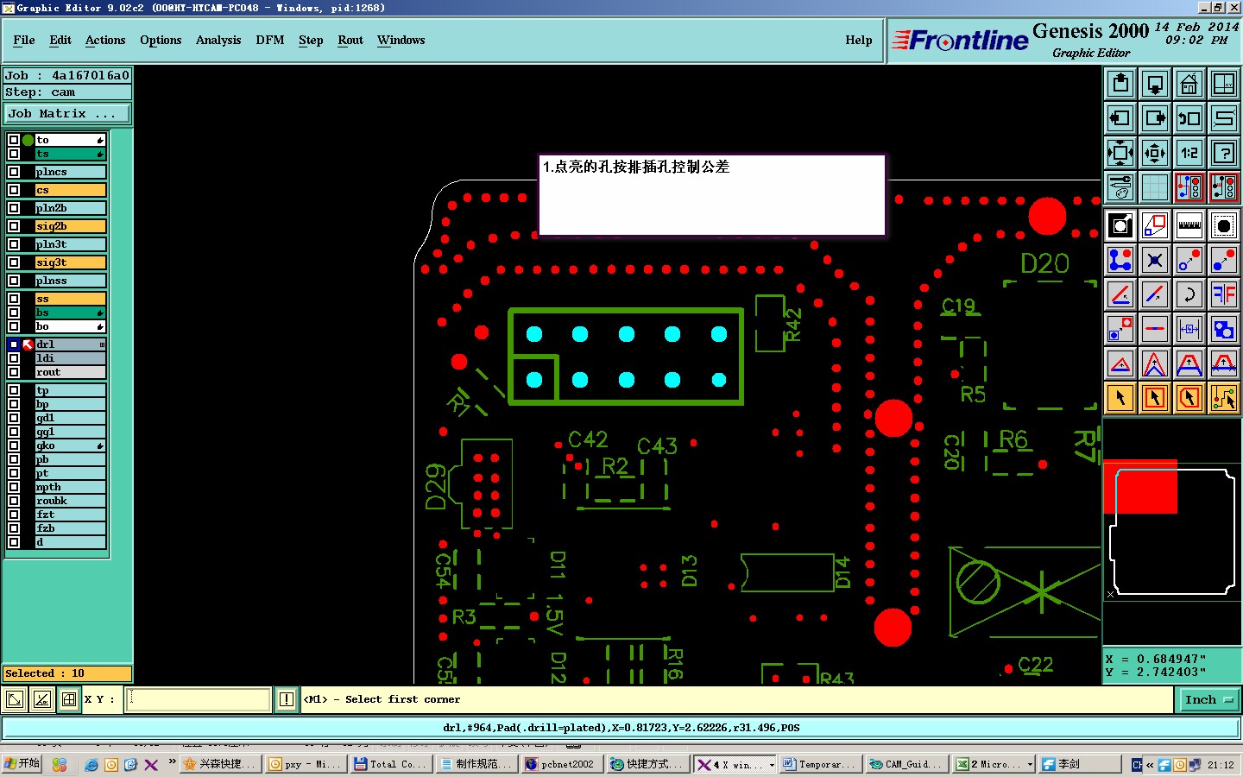The image size is (1243, 777).
Task: Toggle checkbox for layer rout
Action: (x=14, y=372)
